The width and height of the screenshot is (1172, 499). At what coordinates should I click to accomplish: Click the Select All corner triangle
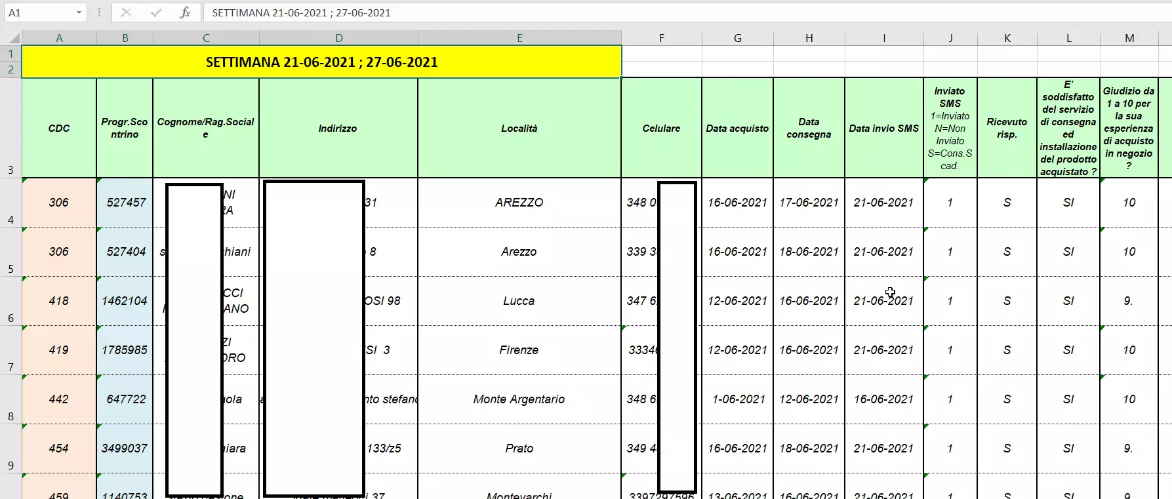coord(14,38)
